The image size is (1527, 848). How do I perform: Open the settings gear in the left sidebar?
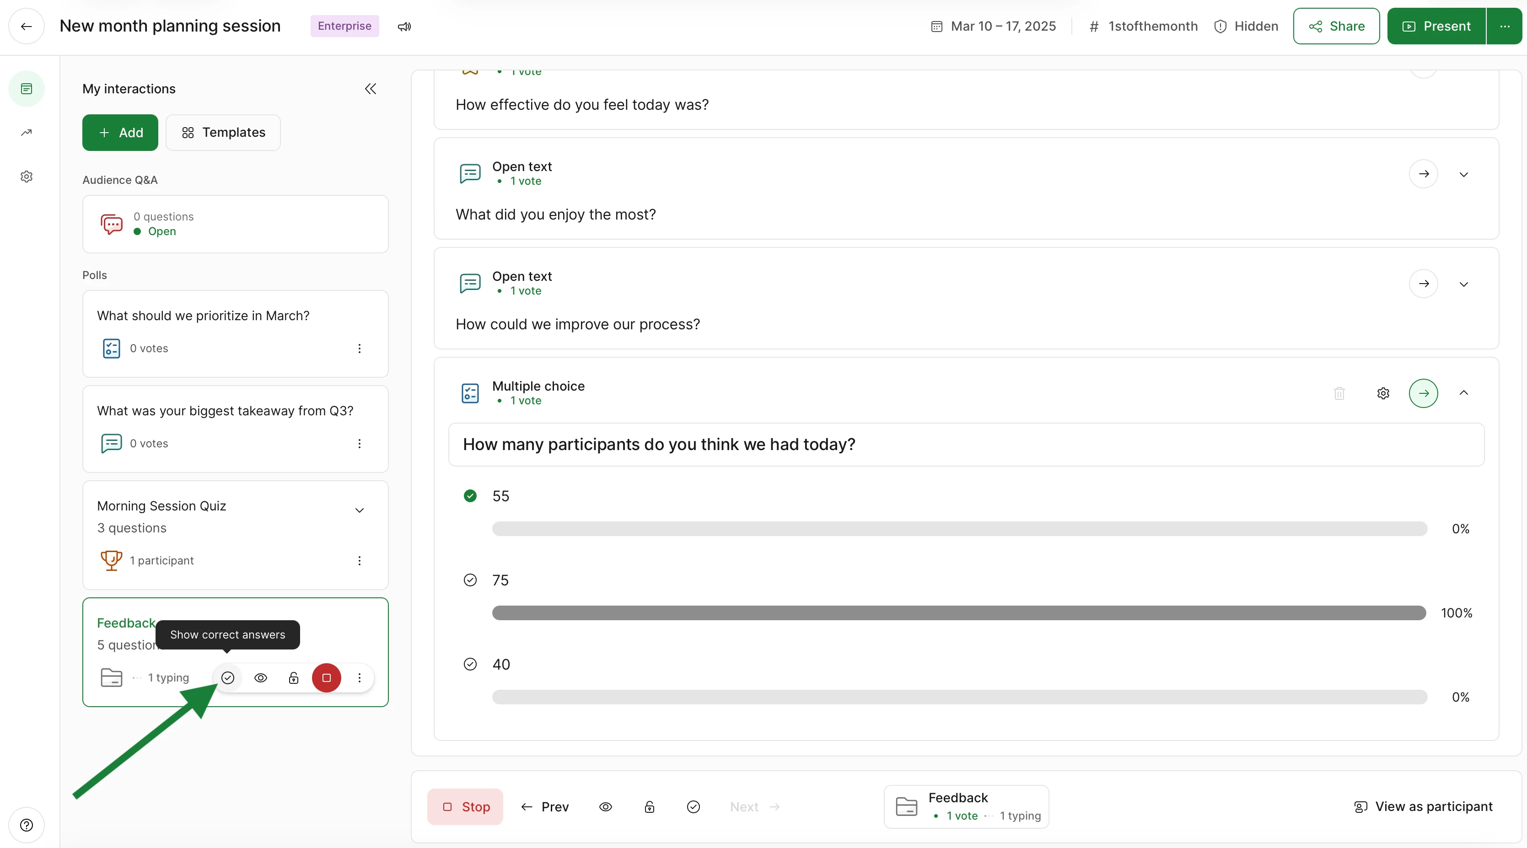click(x=26, y=177)
